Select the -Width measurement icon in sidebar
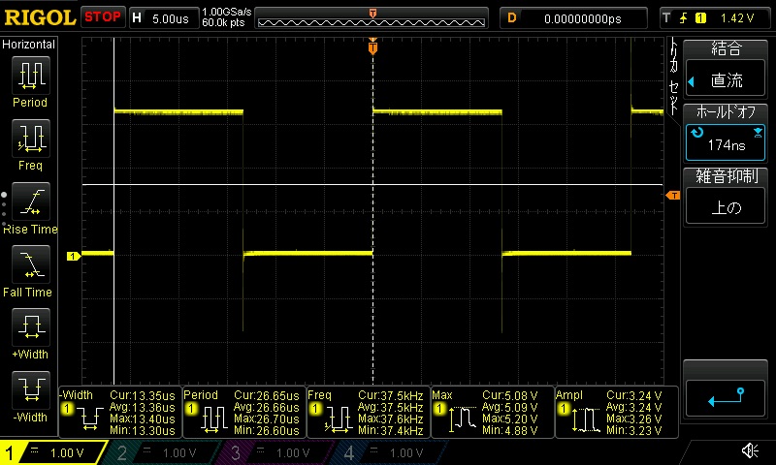776x465 pixels. tap(30, 391)
